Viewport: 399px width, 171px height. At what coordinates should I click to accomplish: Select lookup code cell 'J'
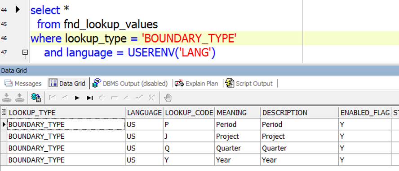tap(189, 136)
